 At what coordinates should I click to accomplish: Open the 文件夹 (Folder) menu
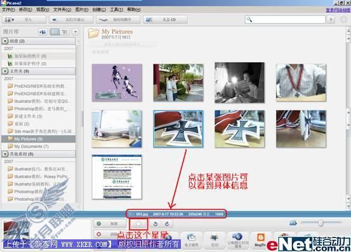[x=62, y=9]
